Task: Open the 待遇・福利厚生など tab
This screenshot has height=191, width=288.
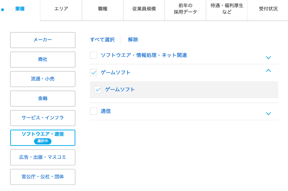Action: click(x=227, y=9)
